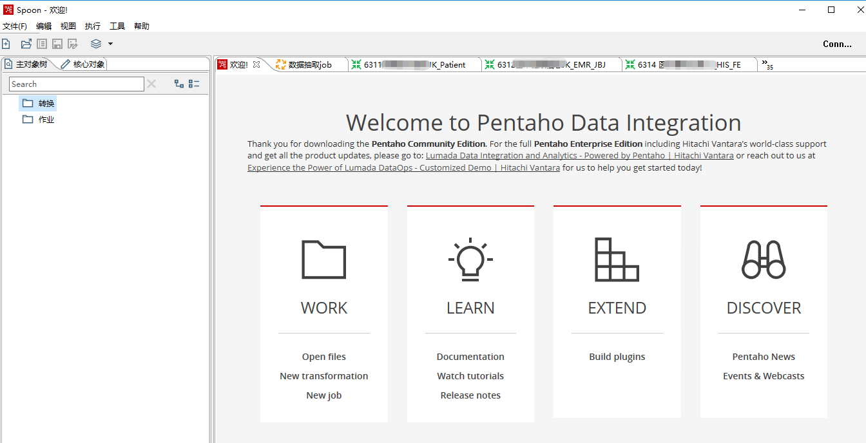Switch to the tab ending HIS_FE
This screenshot has height=443, width=866.
(x=689, y=64)
